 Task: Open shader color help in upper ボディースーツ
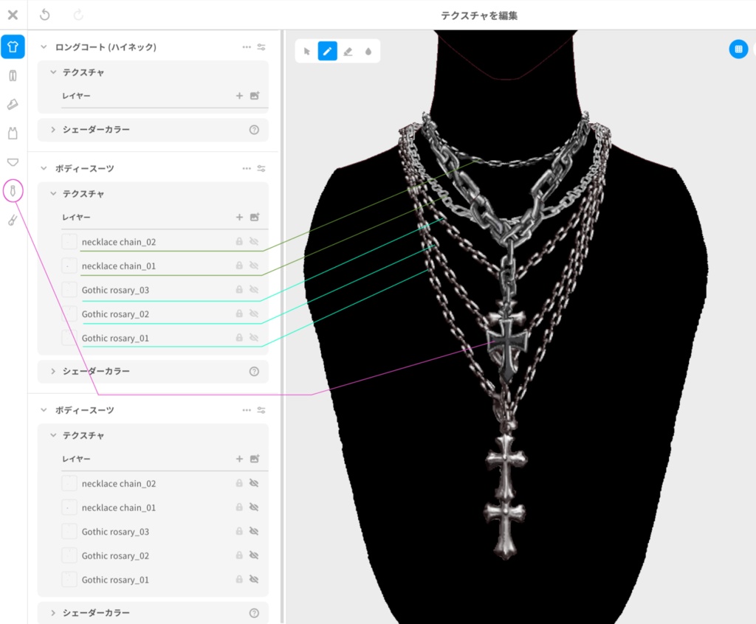(x=254, y=372)
